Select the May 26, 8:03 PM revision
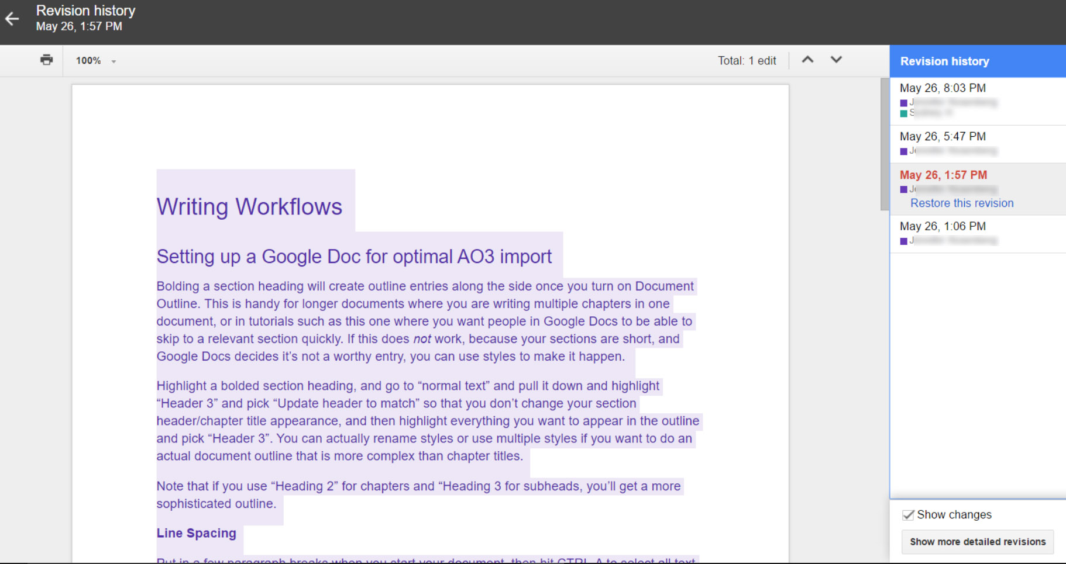The width and height of the screenshot is (1066, 564). click(978, 101)
